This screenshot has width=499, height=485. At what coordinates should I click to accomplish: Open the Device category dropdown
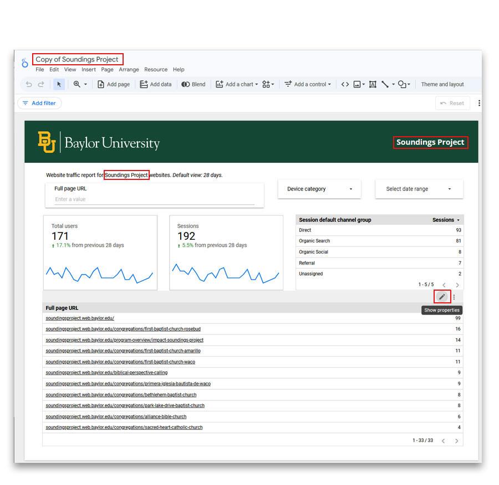[x=319, y=189]
